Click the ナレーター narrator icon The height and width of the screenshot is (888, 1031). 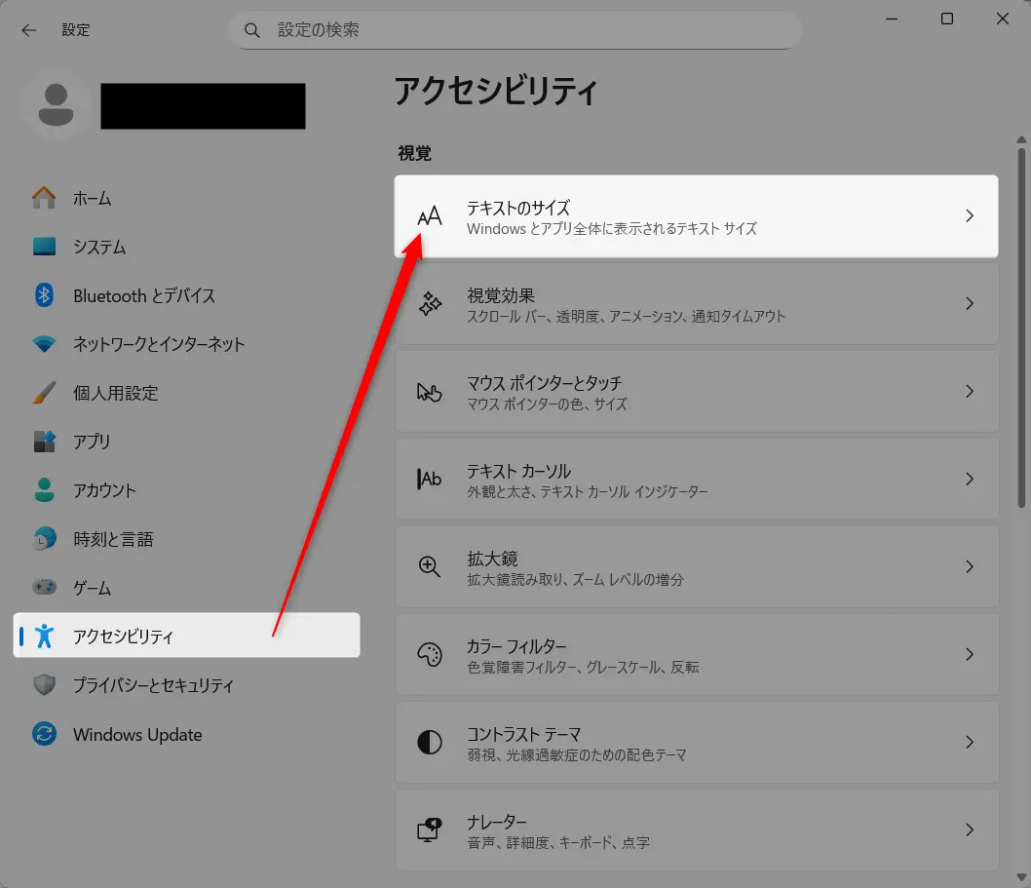click(x=430, y=830)
